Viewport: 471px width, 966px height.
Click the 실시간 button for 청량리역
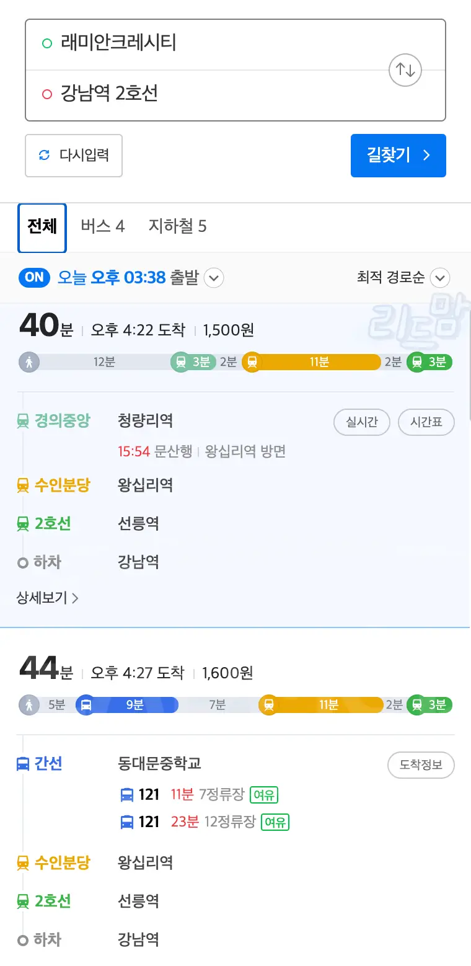[x=361, y=422]
